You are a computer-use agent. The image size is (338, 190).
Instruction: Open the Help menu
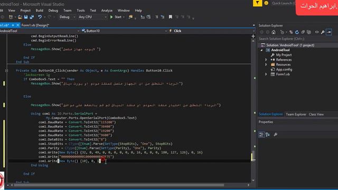tap(138, 11)
